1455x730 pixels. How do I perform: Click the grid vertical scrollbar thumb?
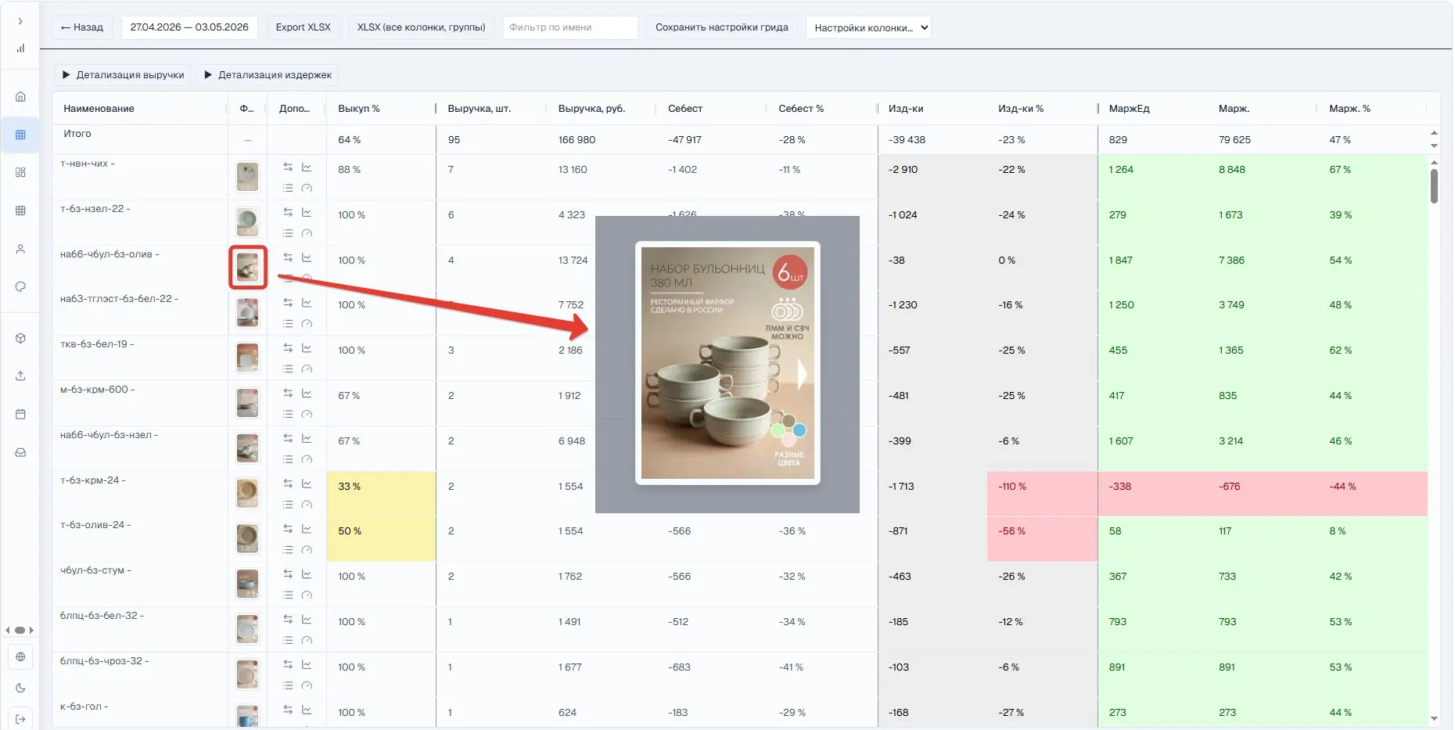(x=1434, y=186)
